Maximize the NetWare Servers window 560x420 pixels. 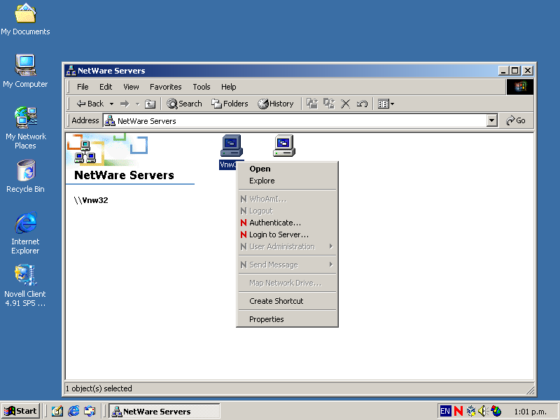514,71
